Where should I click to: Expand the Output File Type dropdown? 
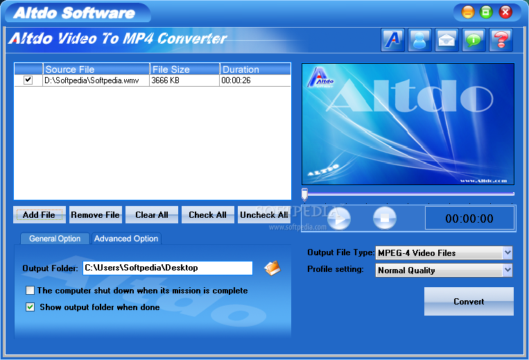pos(508,252)
